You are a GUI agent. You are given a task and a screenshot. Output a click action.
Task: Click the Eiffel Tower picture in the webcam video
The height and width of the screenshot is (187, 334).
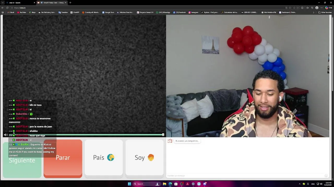[211, 45]
